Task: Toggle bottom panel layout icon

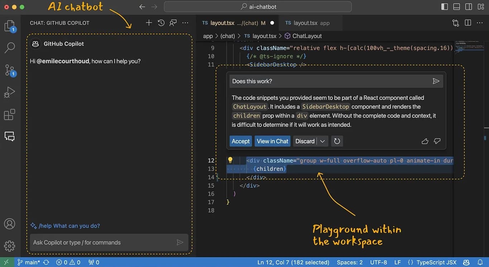Action: tap(456, 7)
